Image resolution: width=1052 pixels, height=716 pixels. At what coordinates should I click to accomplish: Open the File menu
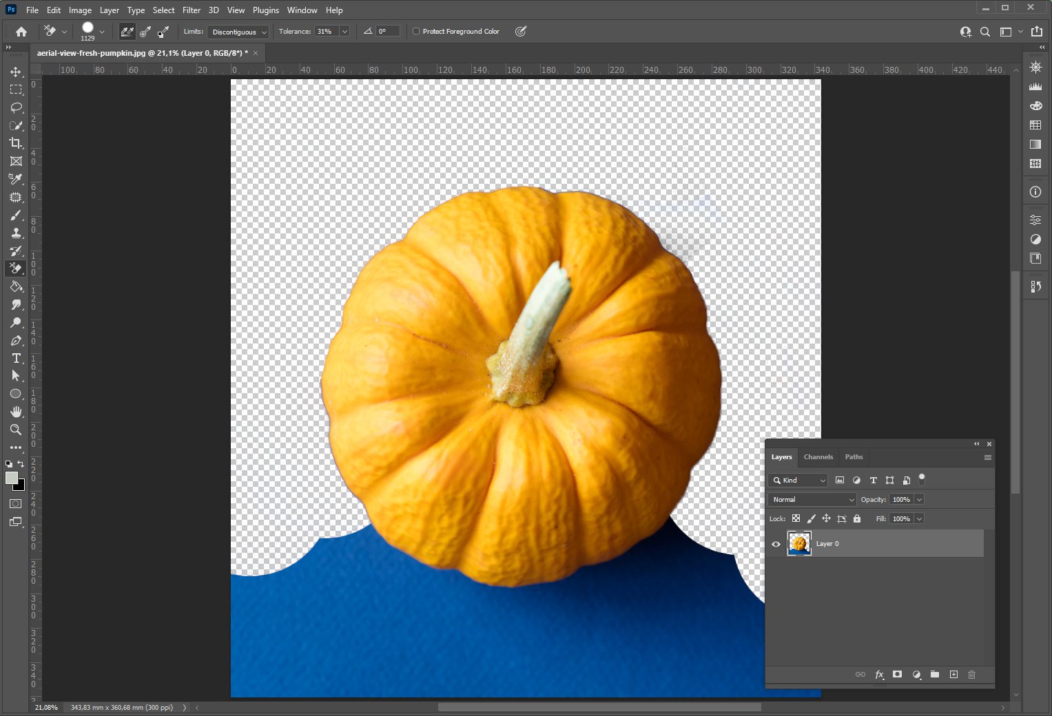(32, 10)
